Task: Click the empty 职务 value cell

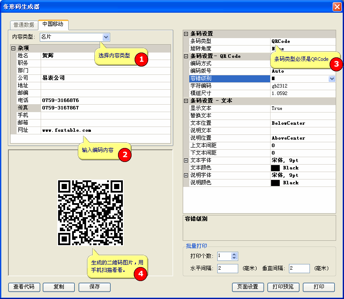Action: click(x=106, y=63)
